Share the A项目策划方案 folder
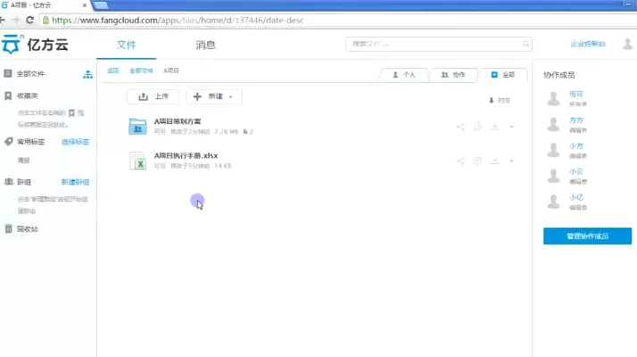Image resolution: width=637 pixels, height=357 pixels. [x=460, y=127]
